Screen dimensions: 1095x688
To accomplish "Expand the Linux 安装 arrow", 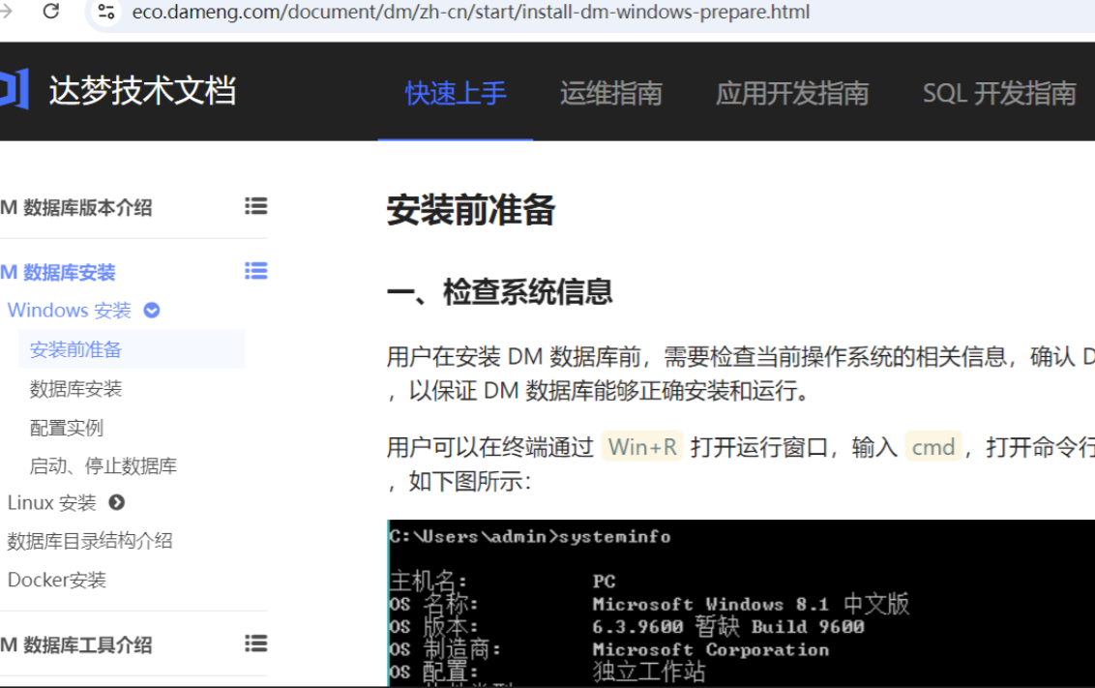I will pyautogui.click(x=117, y=502).
